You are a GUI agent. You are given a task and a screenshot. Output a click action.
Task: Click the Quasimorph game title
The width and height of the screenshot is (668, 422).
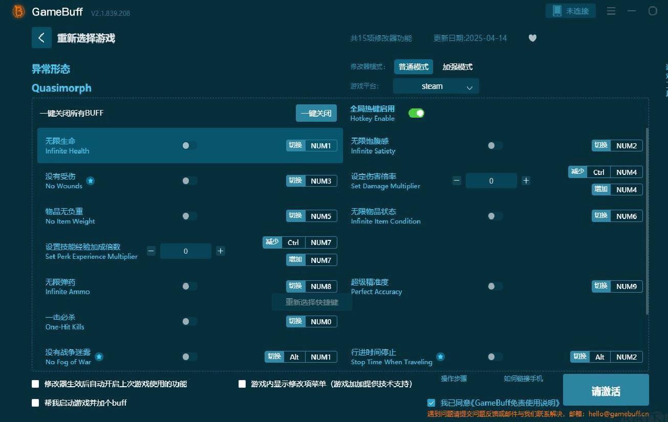tap(61, 88)
